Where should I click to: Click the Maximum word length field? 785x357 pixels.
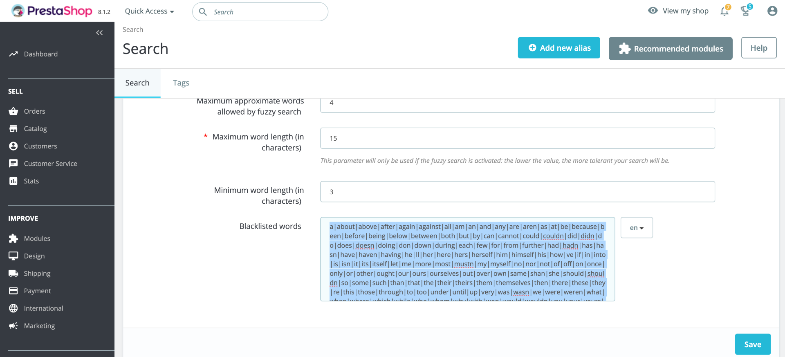click(517, 138)
